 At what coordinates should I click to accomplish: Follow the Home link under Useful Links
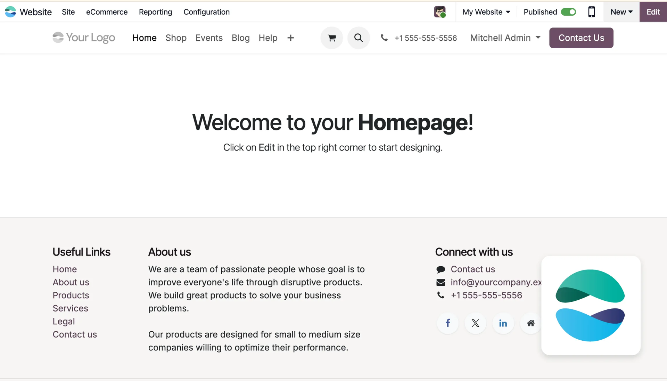[x=65, y=269]
